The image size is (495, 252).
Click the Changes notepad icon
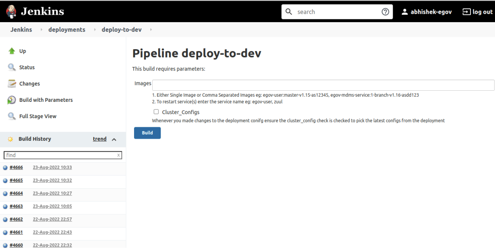(x=12, y=84)
